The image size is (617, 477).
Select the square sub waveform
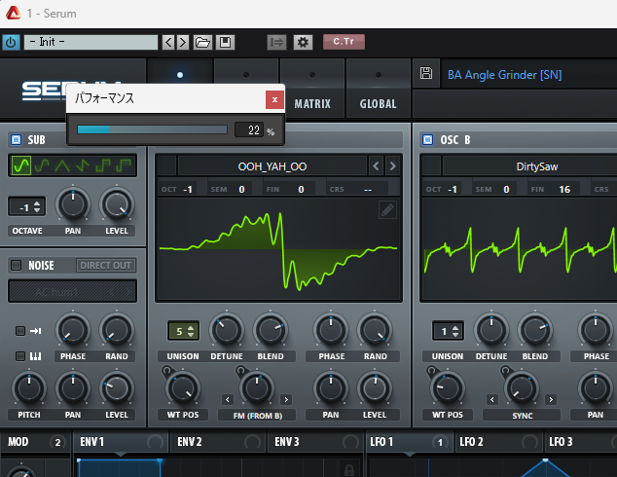[103, 165]
